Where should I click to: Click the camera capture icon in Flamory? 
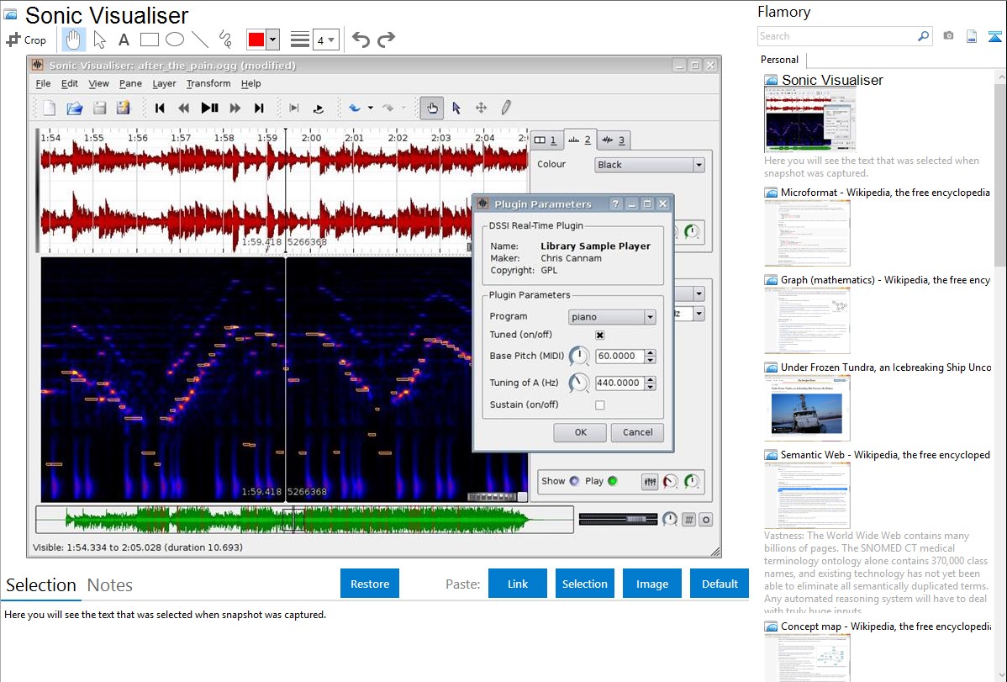pos(948,36)
